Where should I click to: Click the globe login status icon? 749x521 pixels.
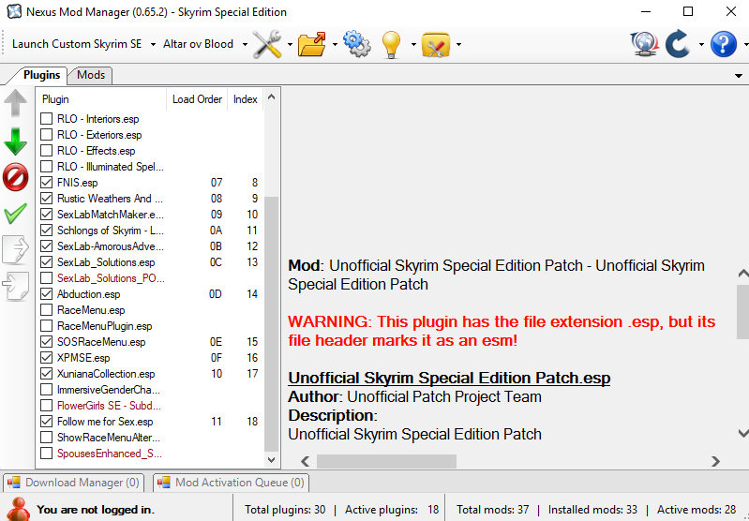(645, 44)
